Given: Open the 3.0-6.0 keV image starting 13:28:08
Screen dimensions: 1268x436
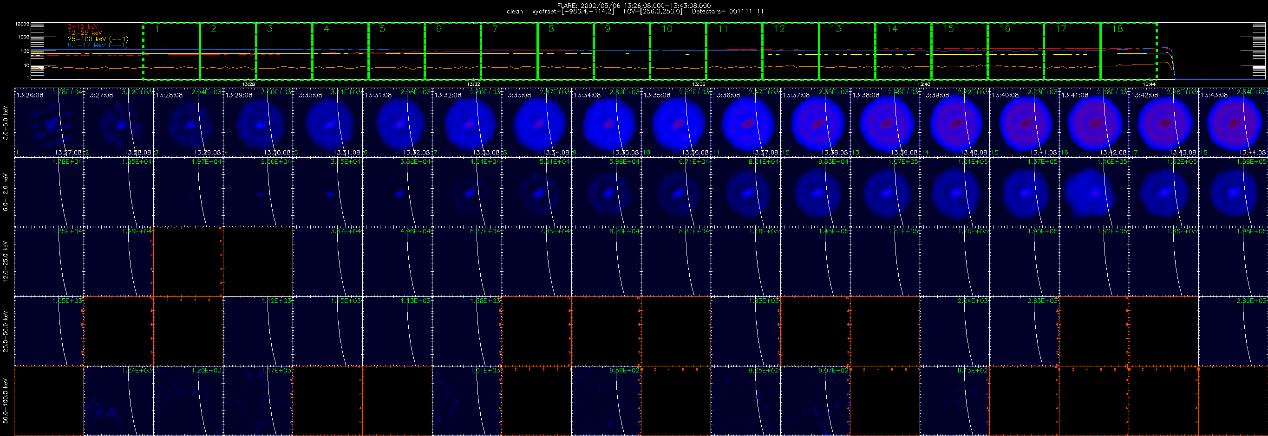Looking at the screenshot, I should (x=189, y=122).
